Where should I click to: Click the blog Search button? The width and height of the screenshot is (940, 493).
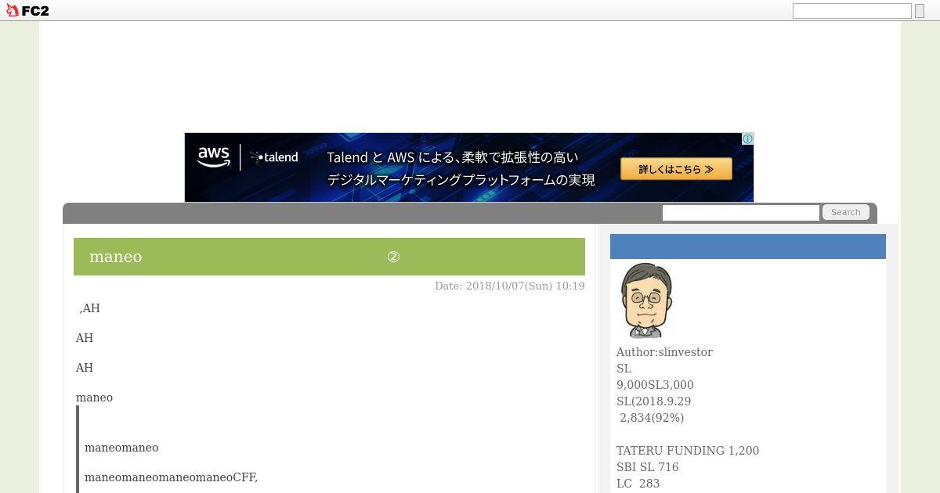[x=846, y=213]
